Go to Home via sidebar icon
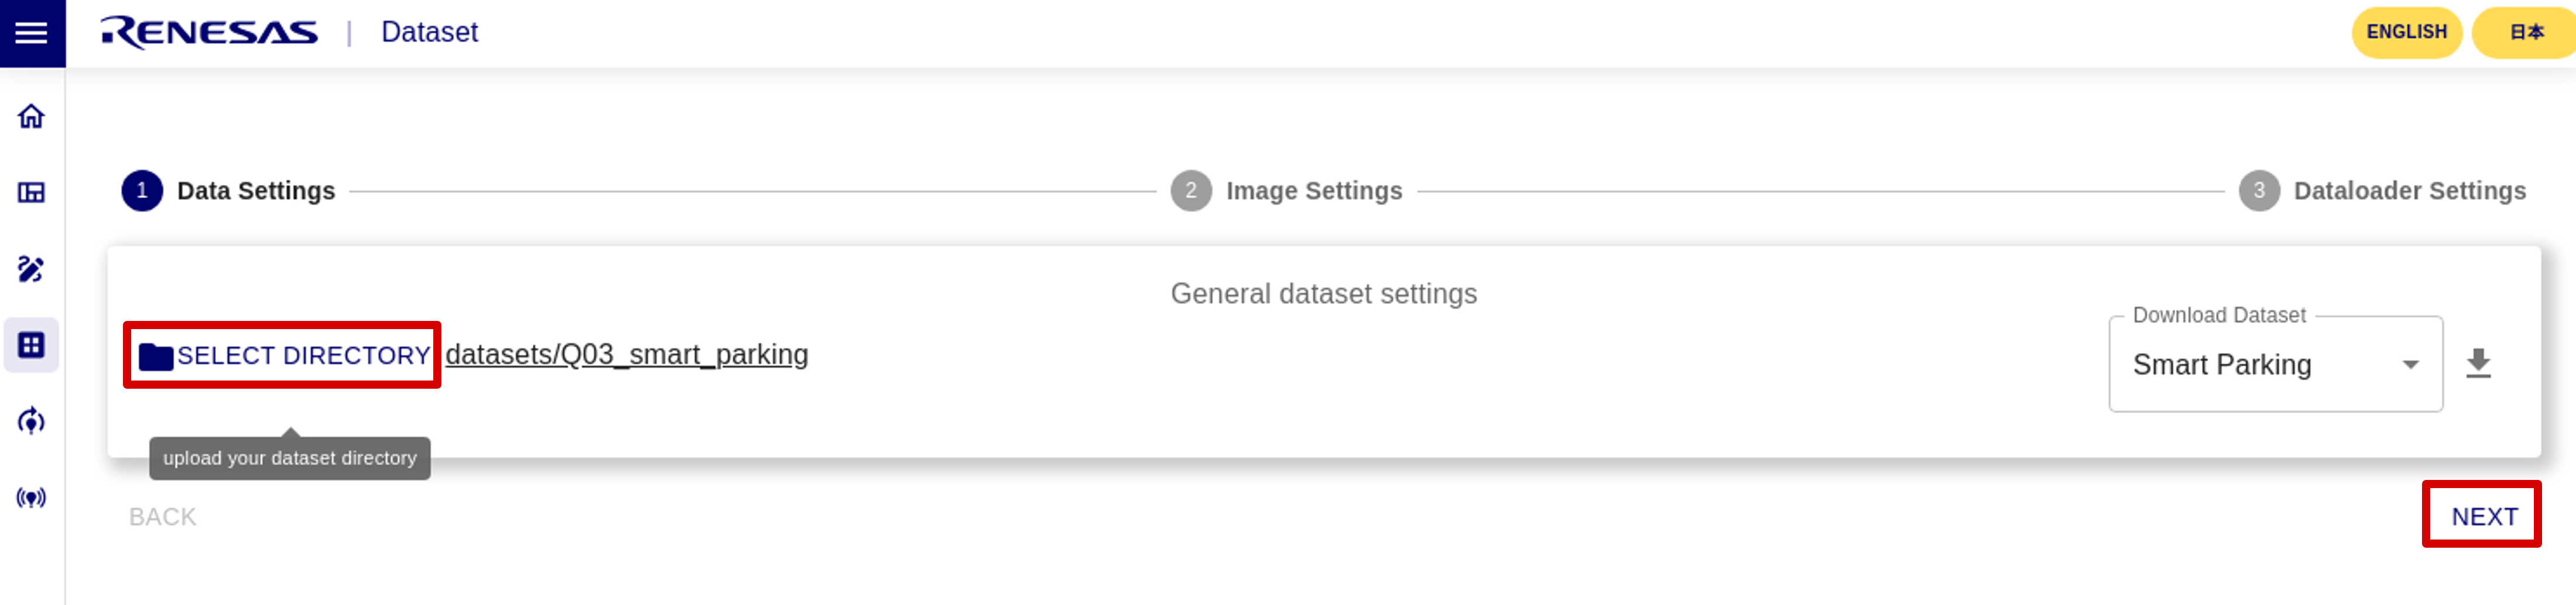 click(31, 116)
